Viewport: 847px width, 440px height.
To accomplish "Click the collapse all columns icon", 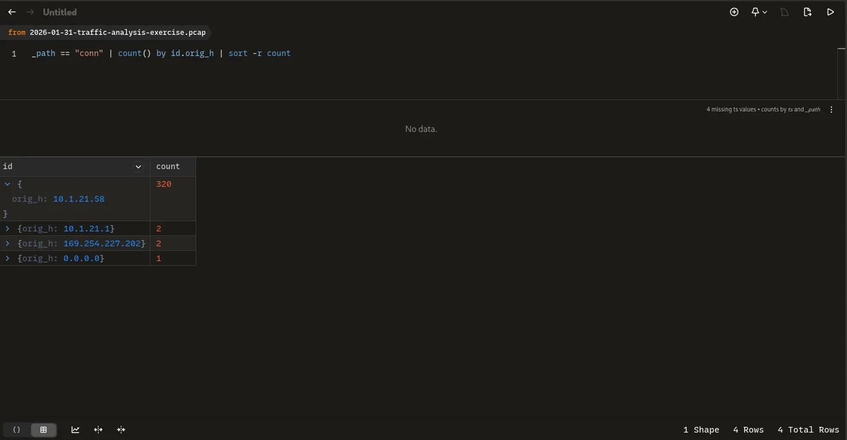I will point(121,430).
